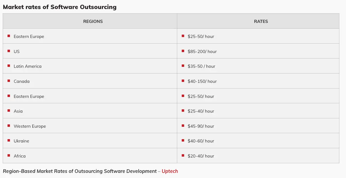
Task: Click the red bullet beside $20-40/ hour
Action: coord(183,156)
